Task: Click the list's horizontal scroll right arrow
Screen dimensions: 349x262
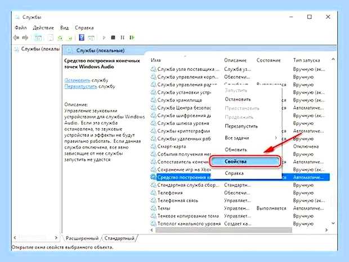Action: 326,230
